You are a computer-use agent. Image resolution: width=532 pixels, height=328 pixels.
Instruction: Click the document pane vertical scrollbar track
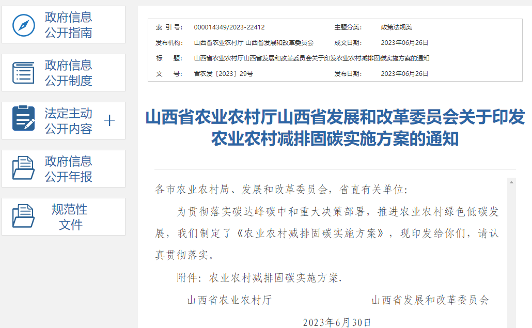tap(511, 258)
